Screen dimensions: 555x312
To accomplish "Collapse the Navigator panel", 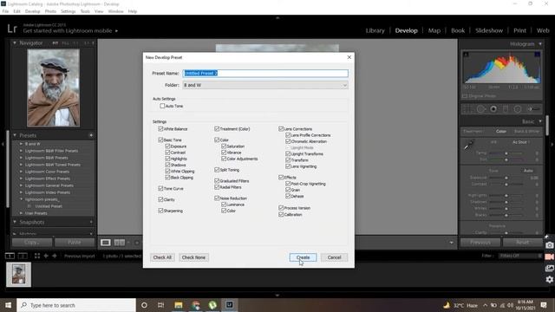I will pyautogui.click(x=15, y=42).
